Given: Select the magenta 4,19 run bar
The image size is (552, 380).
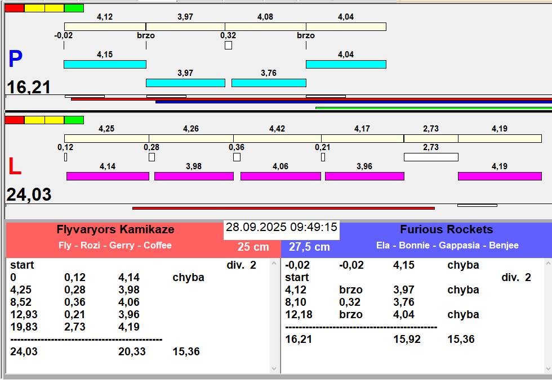Looking at the screenshot, I should (500, 177).
